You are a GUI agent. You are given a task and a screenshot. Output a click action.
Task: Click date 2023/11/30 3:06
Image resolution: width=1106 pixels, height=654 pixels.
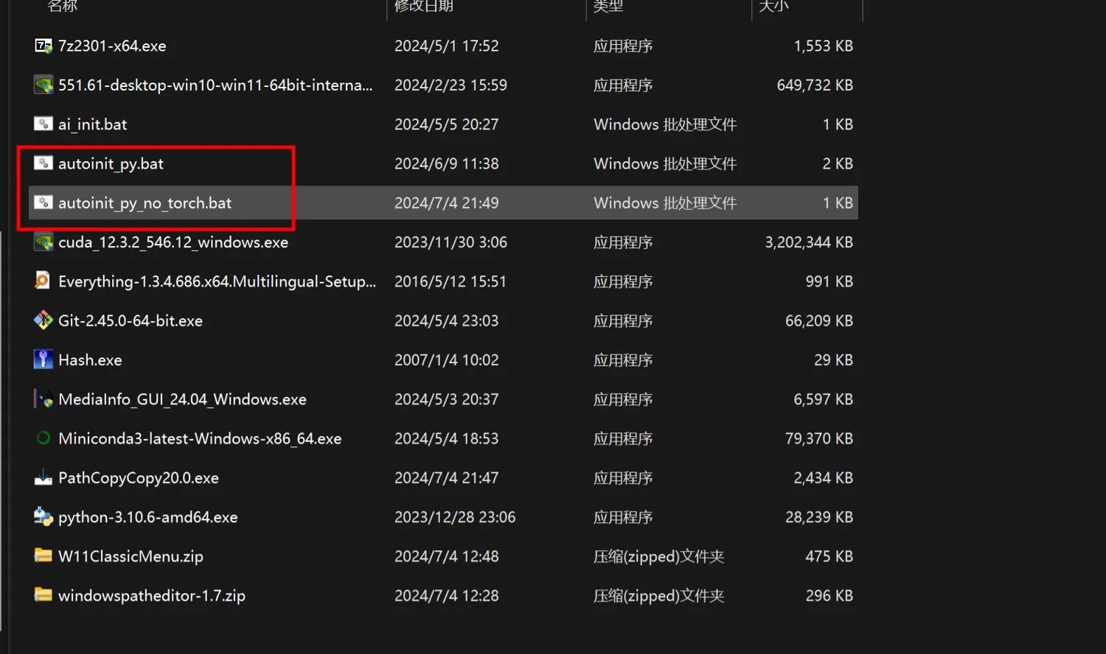(451, 242)
